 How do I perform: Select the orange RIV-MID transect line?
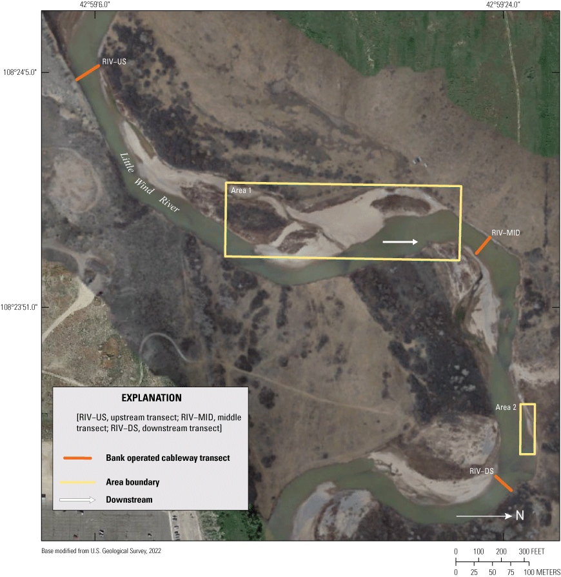pos(483,245)
